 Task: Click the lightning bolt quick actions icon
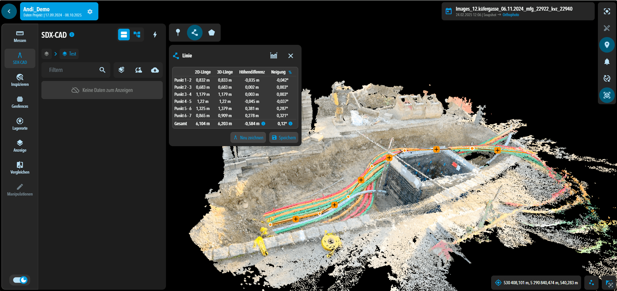(x=155, y=35)
